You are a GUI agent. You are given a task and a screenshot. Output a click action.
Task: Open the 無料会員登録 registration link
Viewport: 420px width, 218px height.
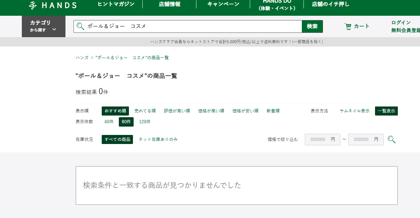(x=406, y=30)
